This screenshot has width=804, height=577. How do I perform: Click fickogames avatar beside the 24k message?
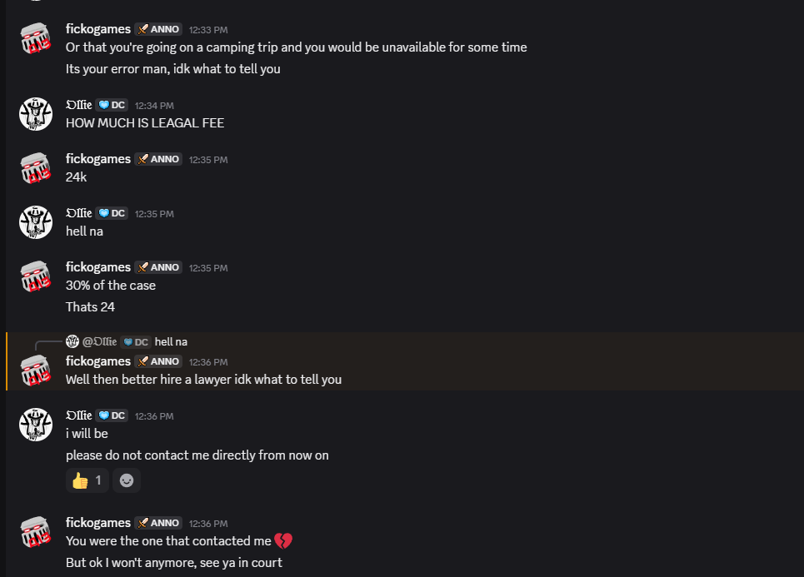click(36, 168)
